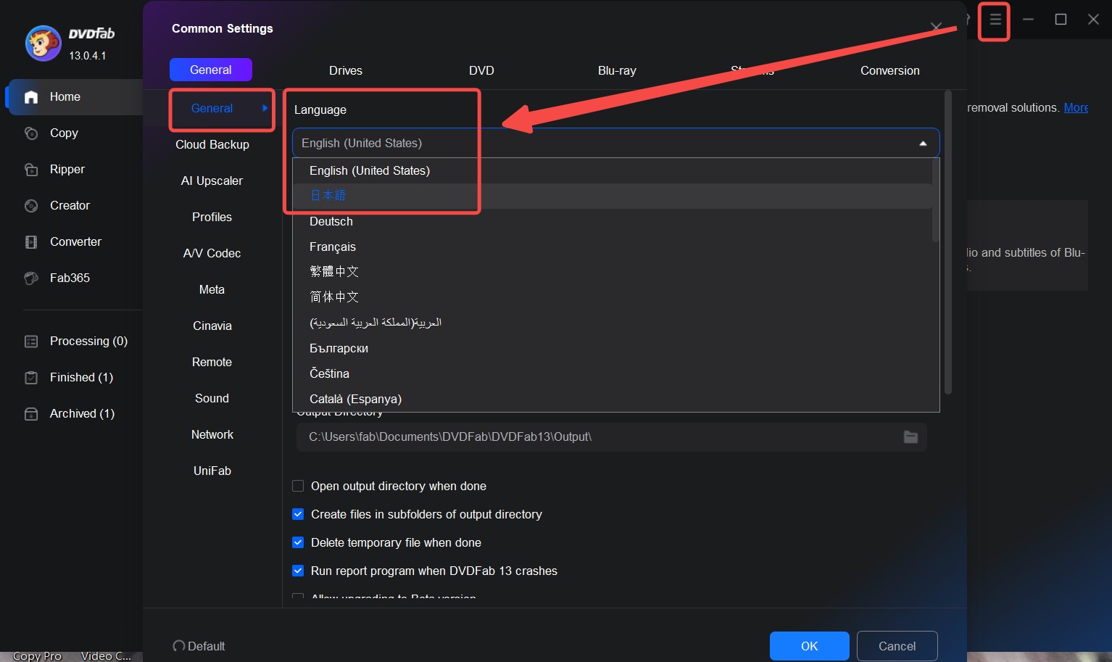Uncheck 'Run report program when DVDFab 13 crashes'
Image resolution: width=1112 pixels, height=662 pixels.
click(298, 571)
